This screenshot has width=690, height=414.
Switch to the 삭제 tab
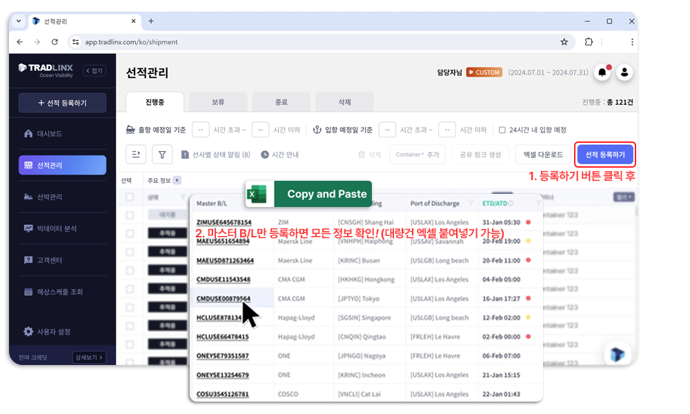click(x=344, y=102)
